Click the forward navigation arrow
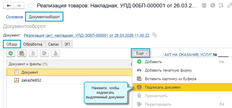The height and width of the screenshot is (108, 232). point(19,6)
